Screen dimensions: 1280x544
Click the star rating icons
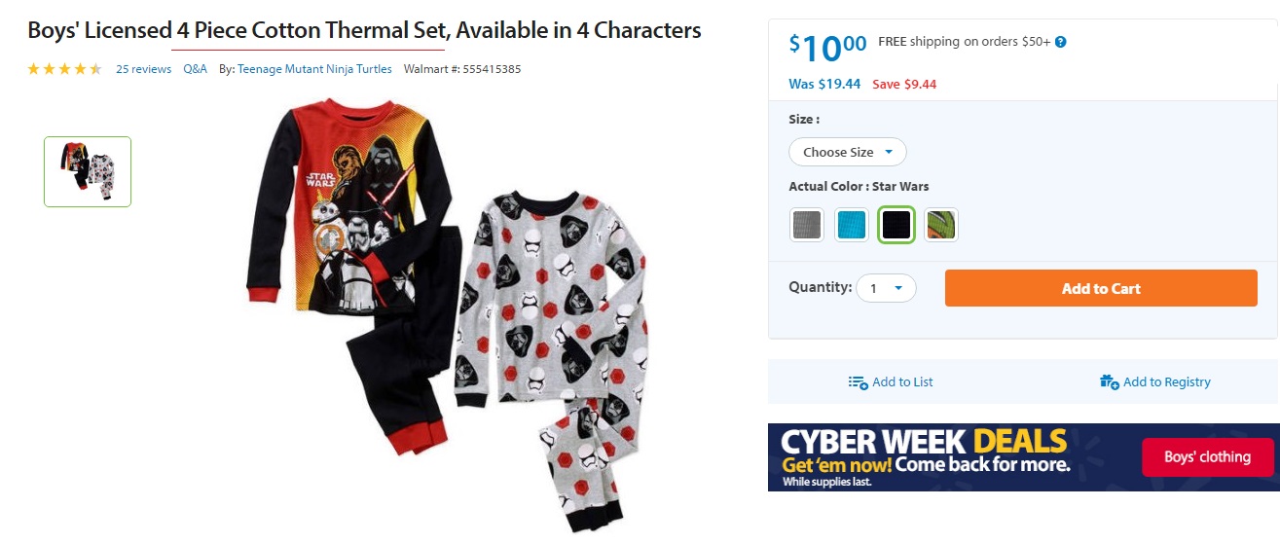(64, 69)
